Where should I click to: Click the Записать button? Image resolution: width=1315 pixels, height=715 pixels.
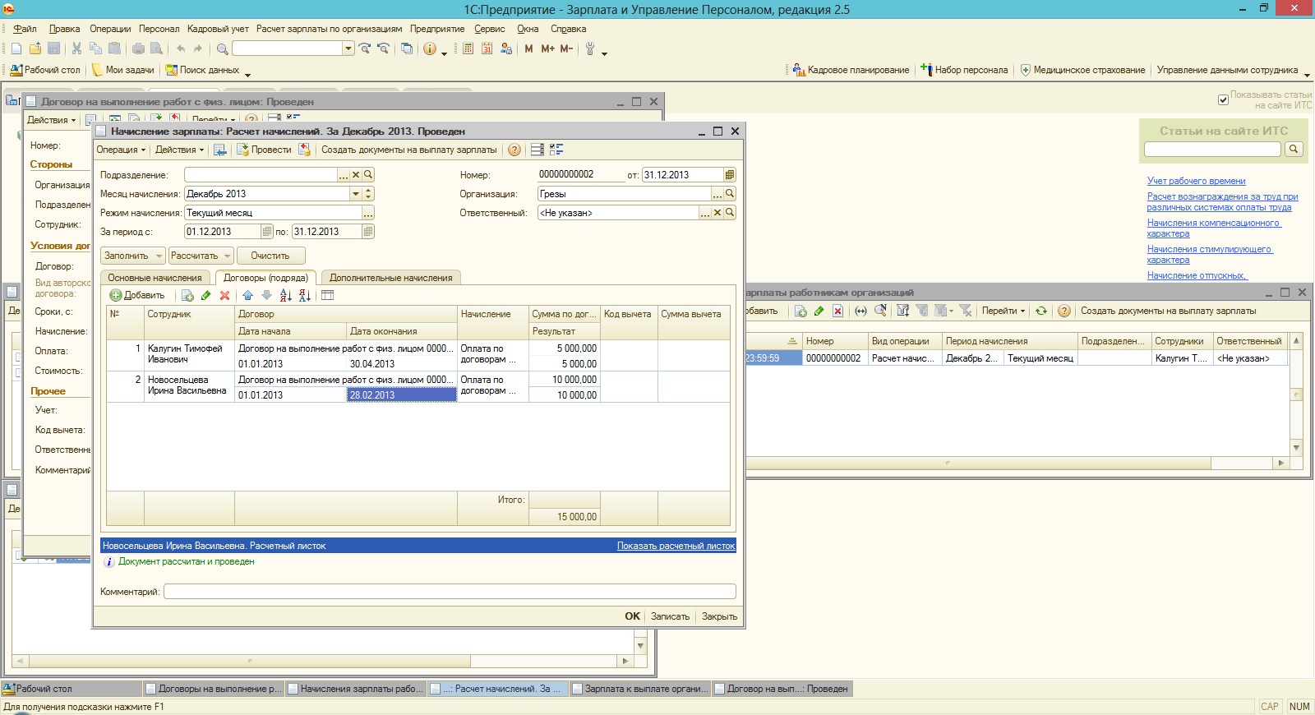670,616
